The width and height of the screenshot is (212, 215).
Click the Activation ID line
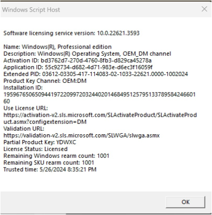(x=78, y=60)
